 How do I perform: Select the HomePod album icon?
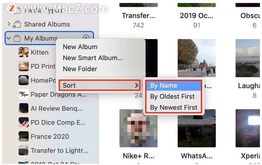24,80
